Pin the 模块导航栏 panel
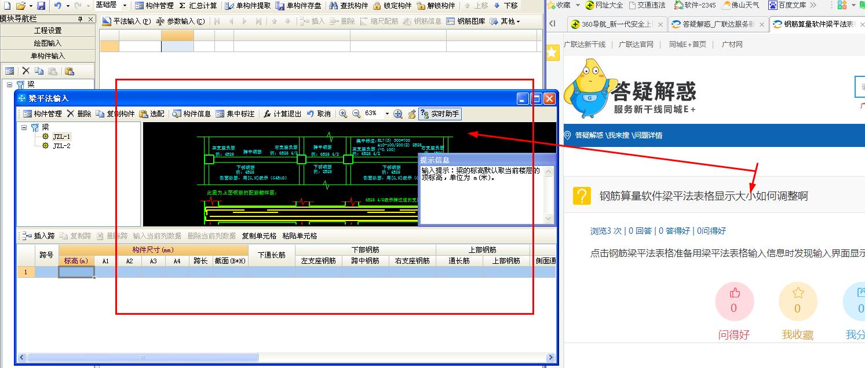The width and height of the screenshot is (865, 368). pyautogui.click(x=81, y=19)
